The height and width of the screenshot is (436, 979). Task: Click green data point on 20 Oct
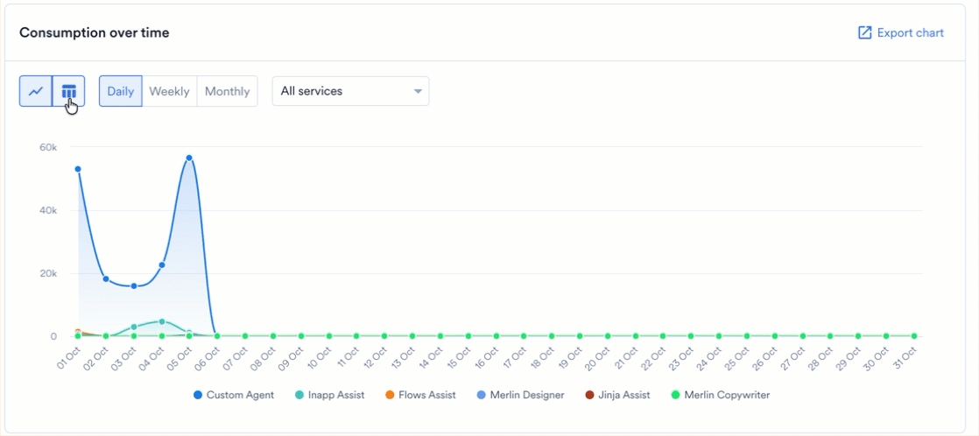tap(608, 336)
